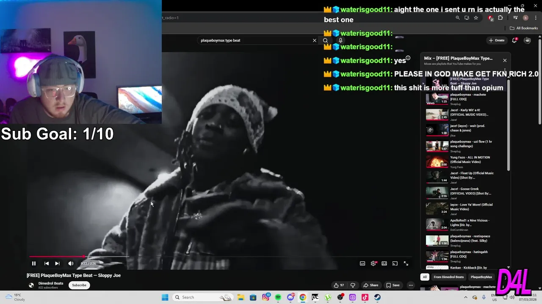Viewport: 542px width, 304px height.
Task: Open Chrome media controls icon
Action: click(x=515, y=18)
